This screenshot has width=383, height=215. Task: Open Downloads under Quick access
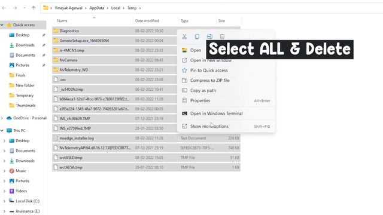click(x=25, y=45)
